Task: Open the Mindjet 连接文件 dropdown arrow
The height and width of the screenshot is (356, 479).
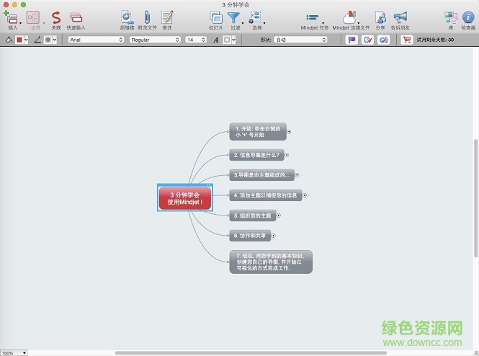Action: click(x=359, y=23)
